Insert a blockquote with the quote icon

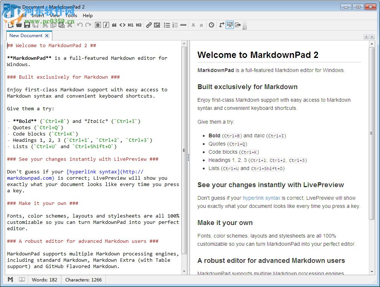(x=114, y=25)
